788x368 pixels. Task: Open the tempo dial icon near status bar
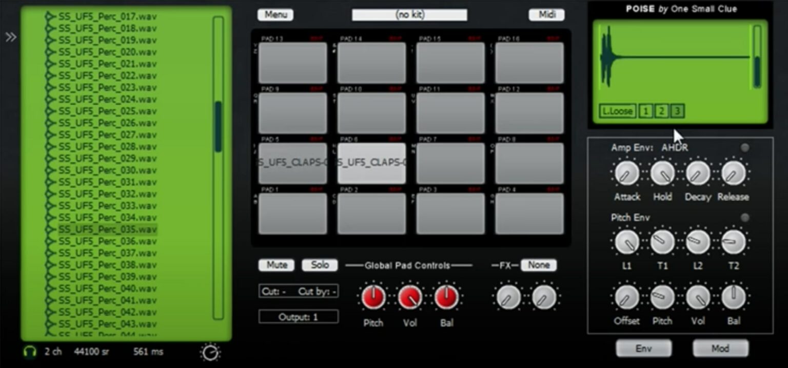pos(210,352)
